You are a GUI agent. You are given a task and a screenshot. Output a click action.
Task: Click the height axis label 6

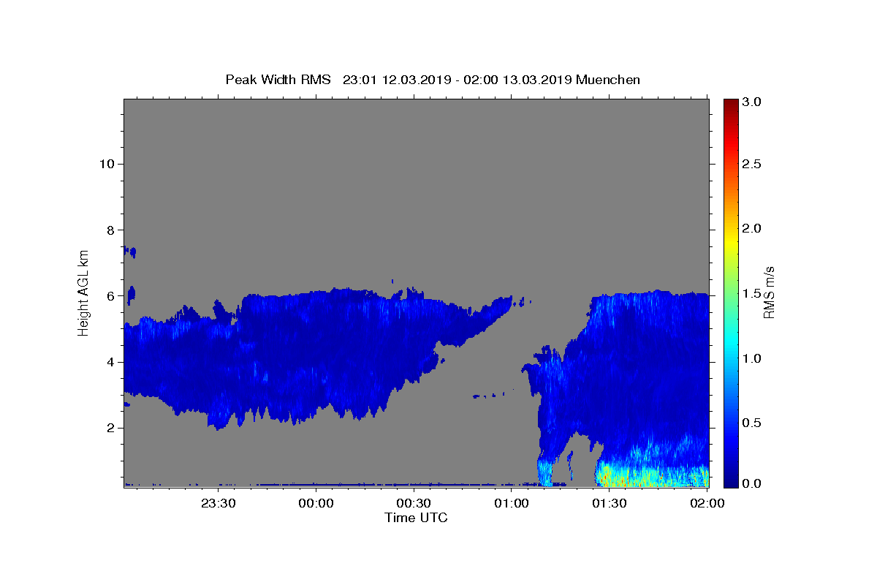(110, 296)
